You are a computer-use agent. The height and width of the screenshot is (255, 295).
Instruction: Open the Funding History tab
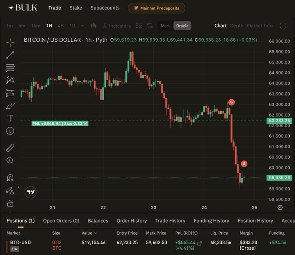point(211,221)
